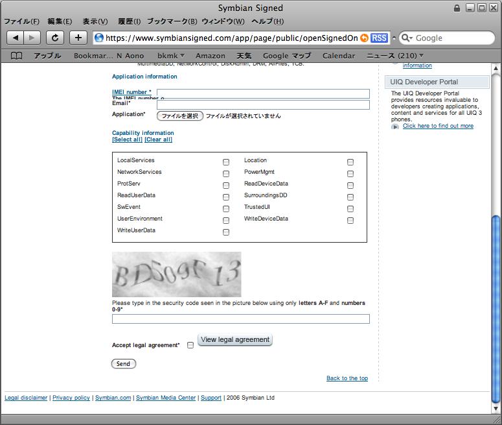Open Symbian Media Center link
This screenshot has height=425, width=502.
166,398
